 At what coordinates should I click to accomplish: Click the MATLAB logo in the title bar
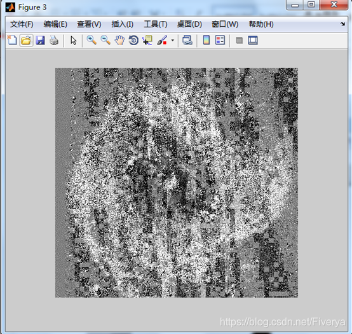pyautogui.click(x=10, y=7)
